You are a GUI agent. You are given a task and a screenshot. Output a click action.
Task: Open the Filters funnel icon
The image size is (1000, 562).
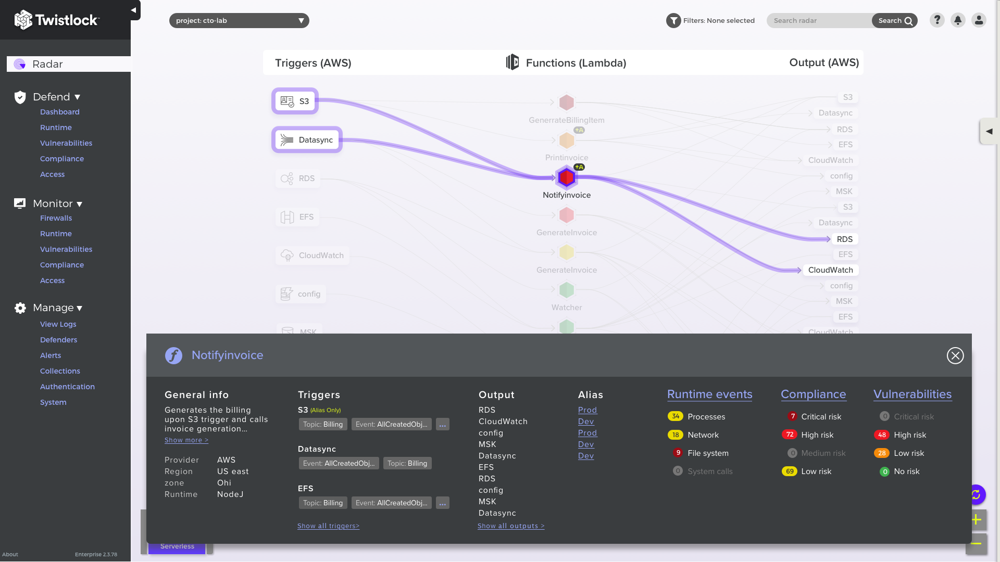click(673, 21)
